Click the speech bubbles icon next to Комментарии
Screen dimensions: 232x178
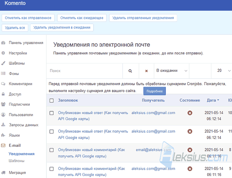[x=3, y=84]
